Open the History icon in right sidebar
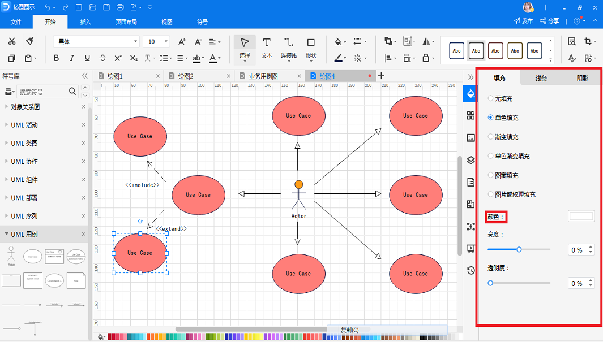Viewport: 603px width, 342px height. coord(471,271)
